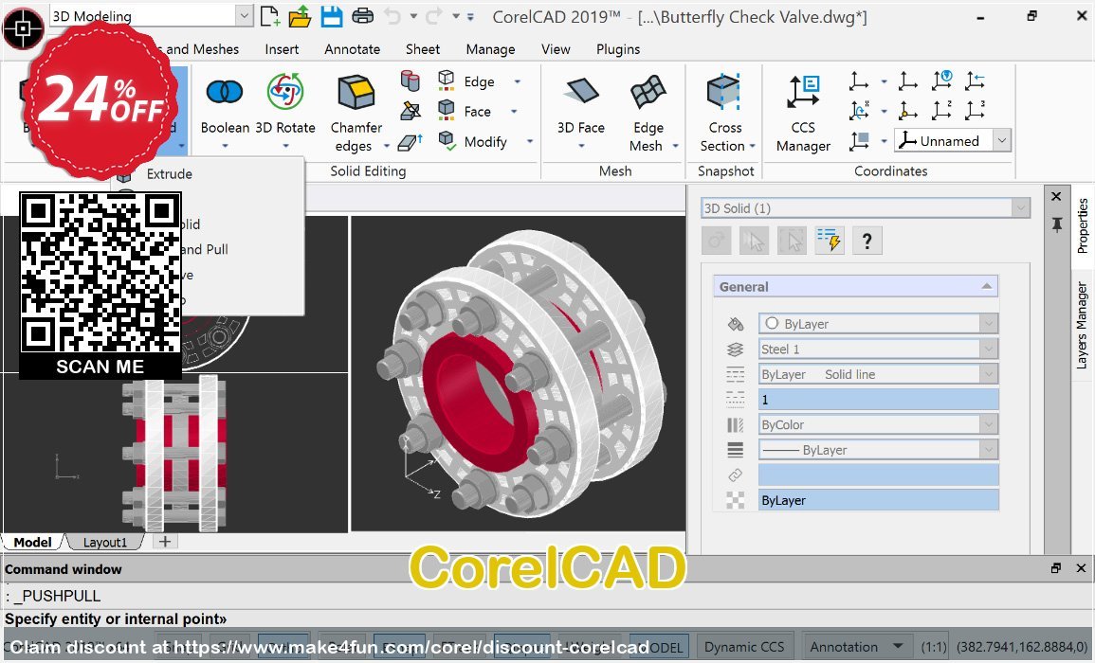Undo the last action
1095x663 pixels.
393,15
